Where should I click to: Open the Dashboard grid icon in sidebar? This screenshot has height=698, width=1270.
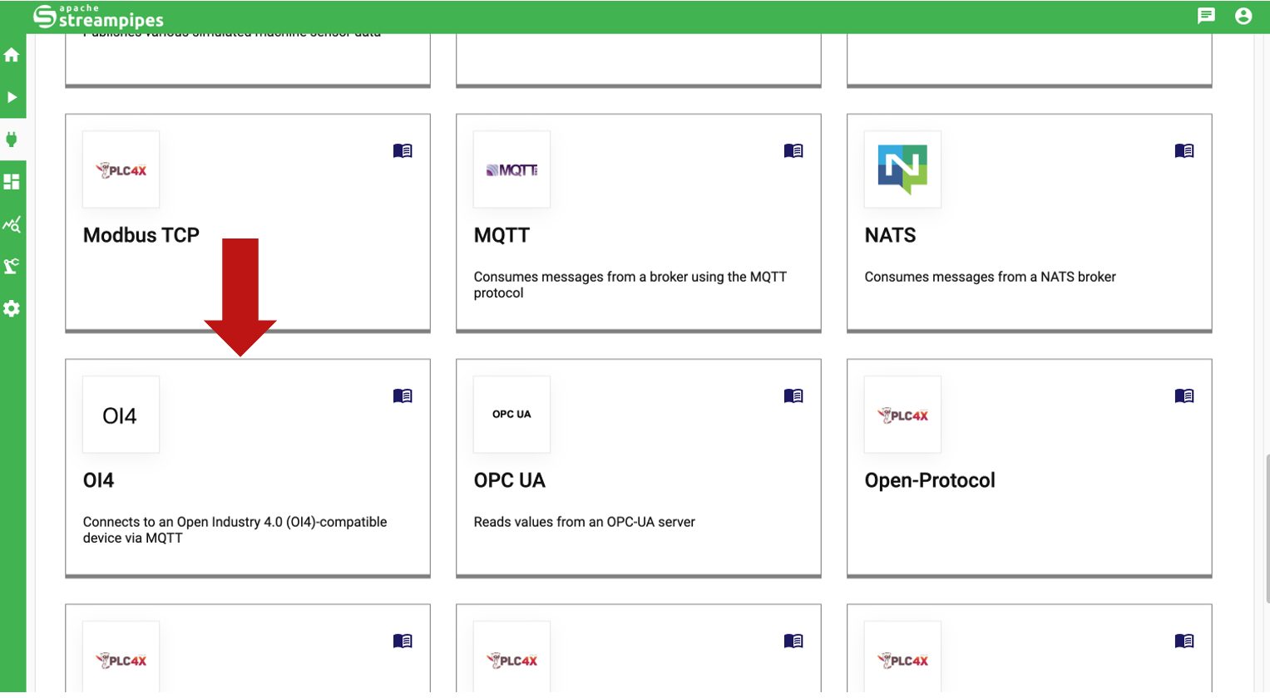click(12, 182)
